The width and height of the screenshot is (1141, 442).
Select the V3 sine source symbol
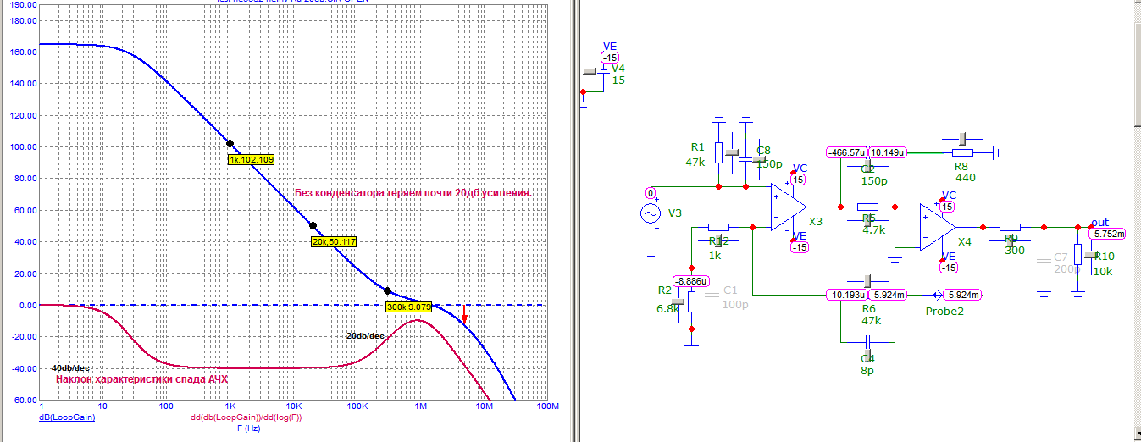coord(651,215)
